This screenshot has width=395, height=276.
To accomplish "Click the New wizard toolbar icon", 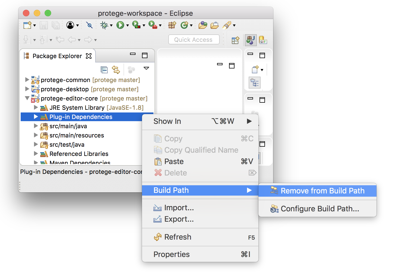I will pyautogui.click(x=27, y=25).
